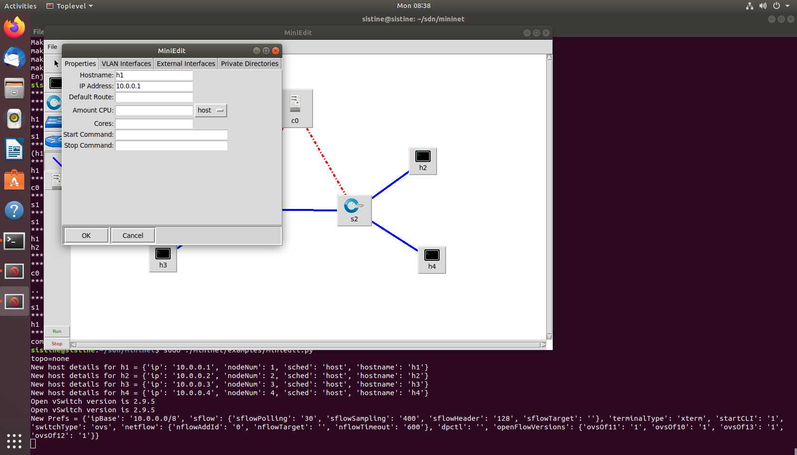Screen dimensions: 797x455
Task: Click the h4 host node on canvas
Action: tap(432, 260)
